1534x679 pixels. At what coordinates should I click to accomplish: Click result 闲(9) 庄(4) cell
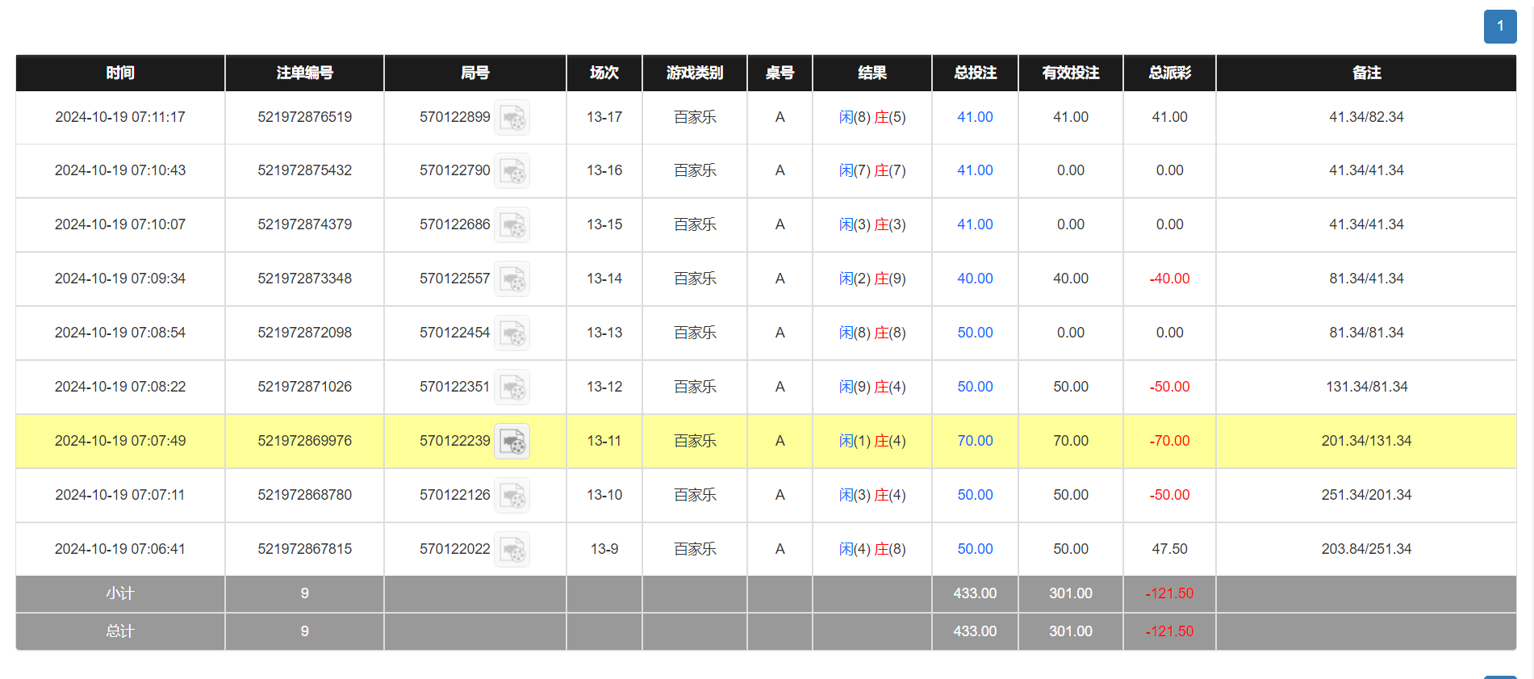click(871, 387)
